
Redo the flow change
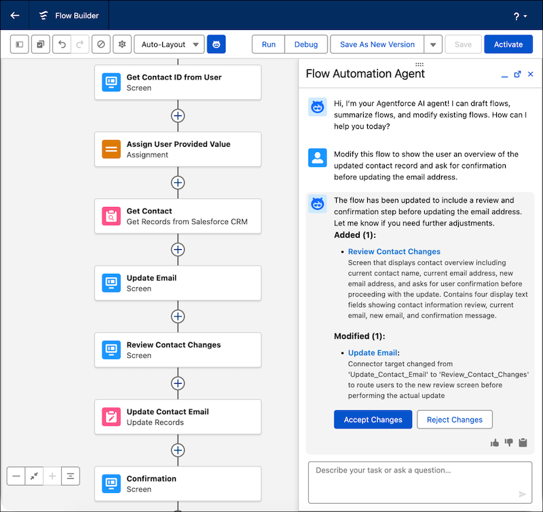(80, 44)
